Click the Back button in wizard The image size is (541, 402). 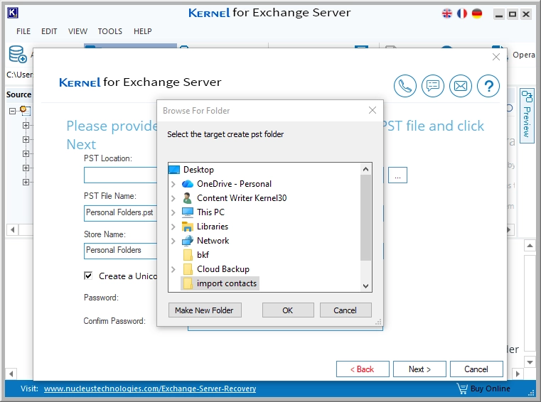363,369
